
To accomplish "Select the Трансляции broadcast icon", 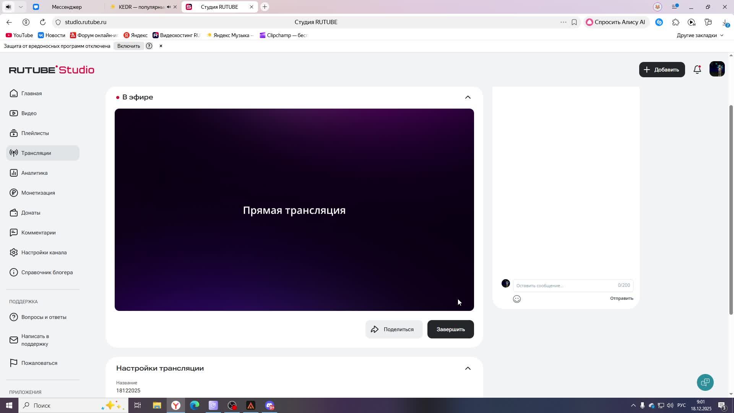I will [14, 153].
